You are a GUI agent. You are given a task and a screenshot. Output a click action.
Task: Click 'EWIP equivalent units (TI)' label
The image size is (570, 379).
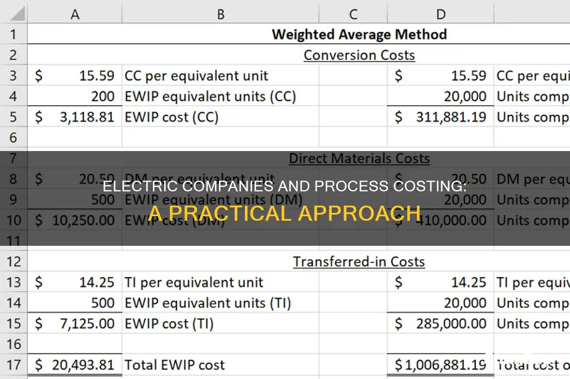208,303
